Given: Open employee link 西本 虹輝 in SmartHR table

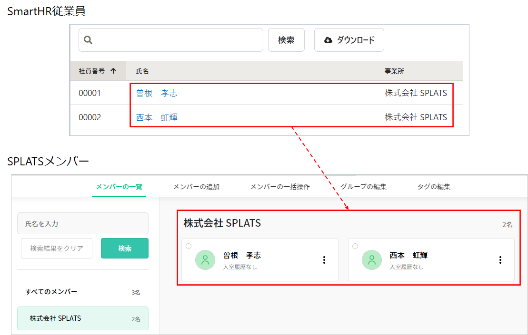Looking at the screenshot, I should [157, 117].
